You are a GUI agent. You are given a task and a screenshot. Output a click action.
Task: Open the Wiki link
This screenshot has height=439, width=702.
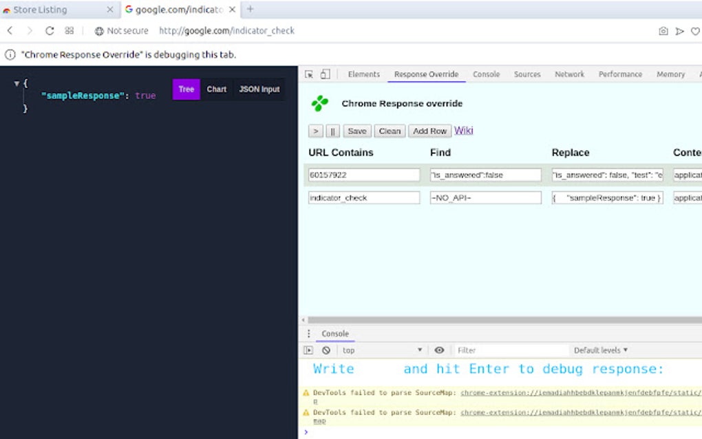click(x=463, y=131)
